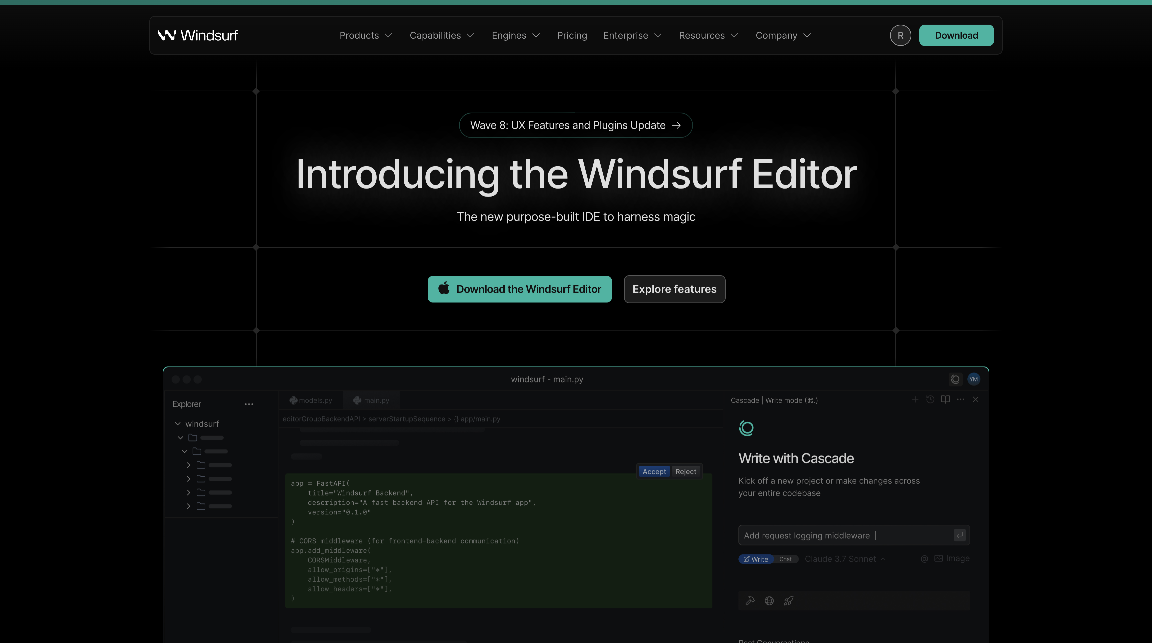The image size is (1152, 643).
Task: Click serverStartupSequence in the breadcrumb
Action: [x=407, y=419]
